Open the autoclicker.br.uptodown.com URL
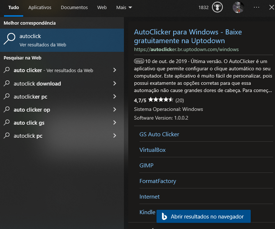 click(x=186, y=49)
